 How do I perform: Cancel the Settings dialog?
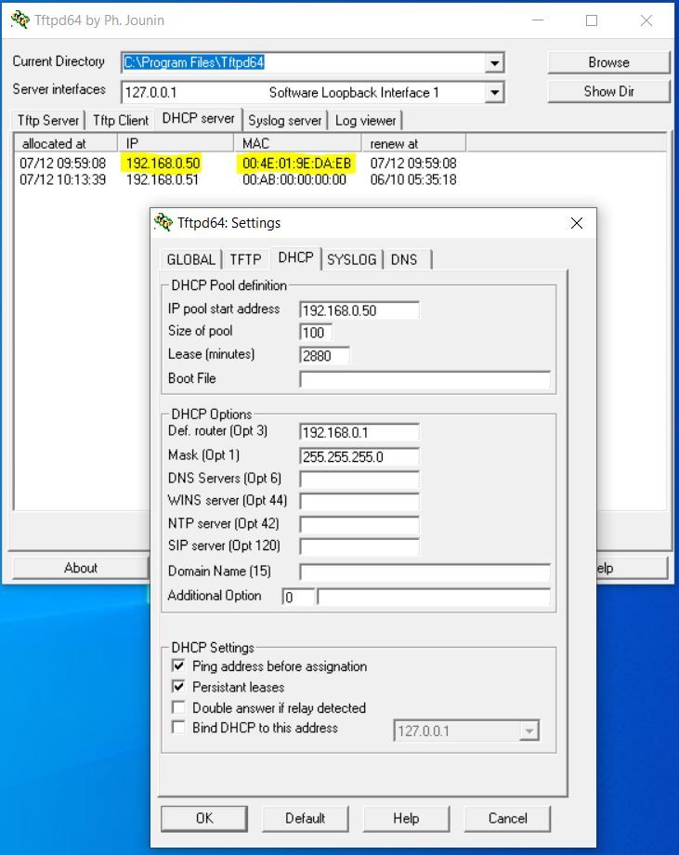(507, 818)
